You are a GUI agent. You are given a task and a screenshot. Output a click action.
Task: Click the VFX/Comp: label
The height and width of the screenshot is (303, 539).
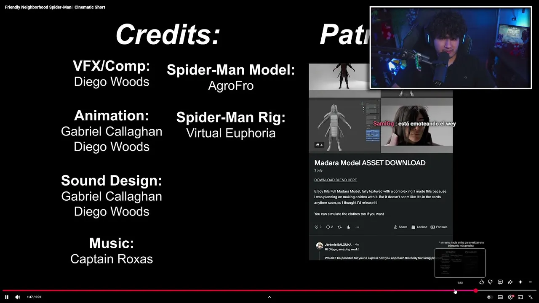click(112, 66)
